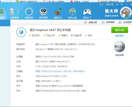Click the Windows 7 旗舰版 64位 OS value

56,49
